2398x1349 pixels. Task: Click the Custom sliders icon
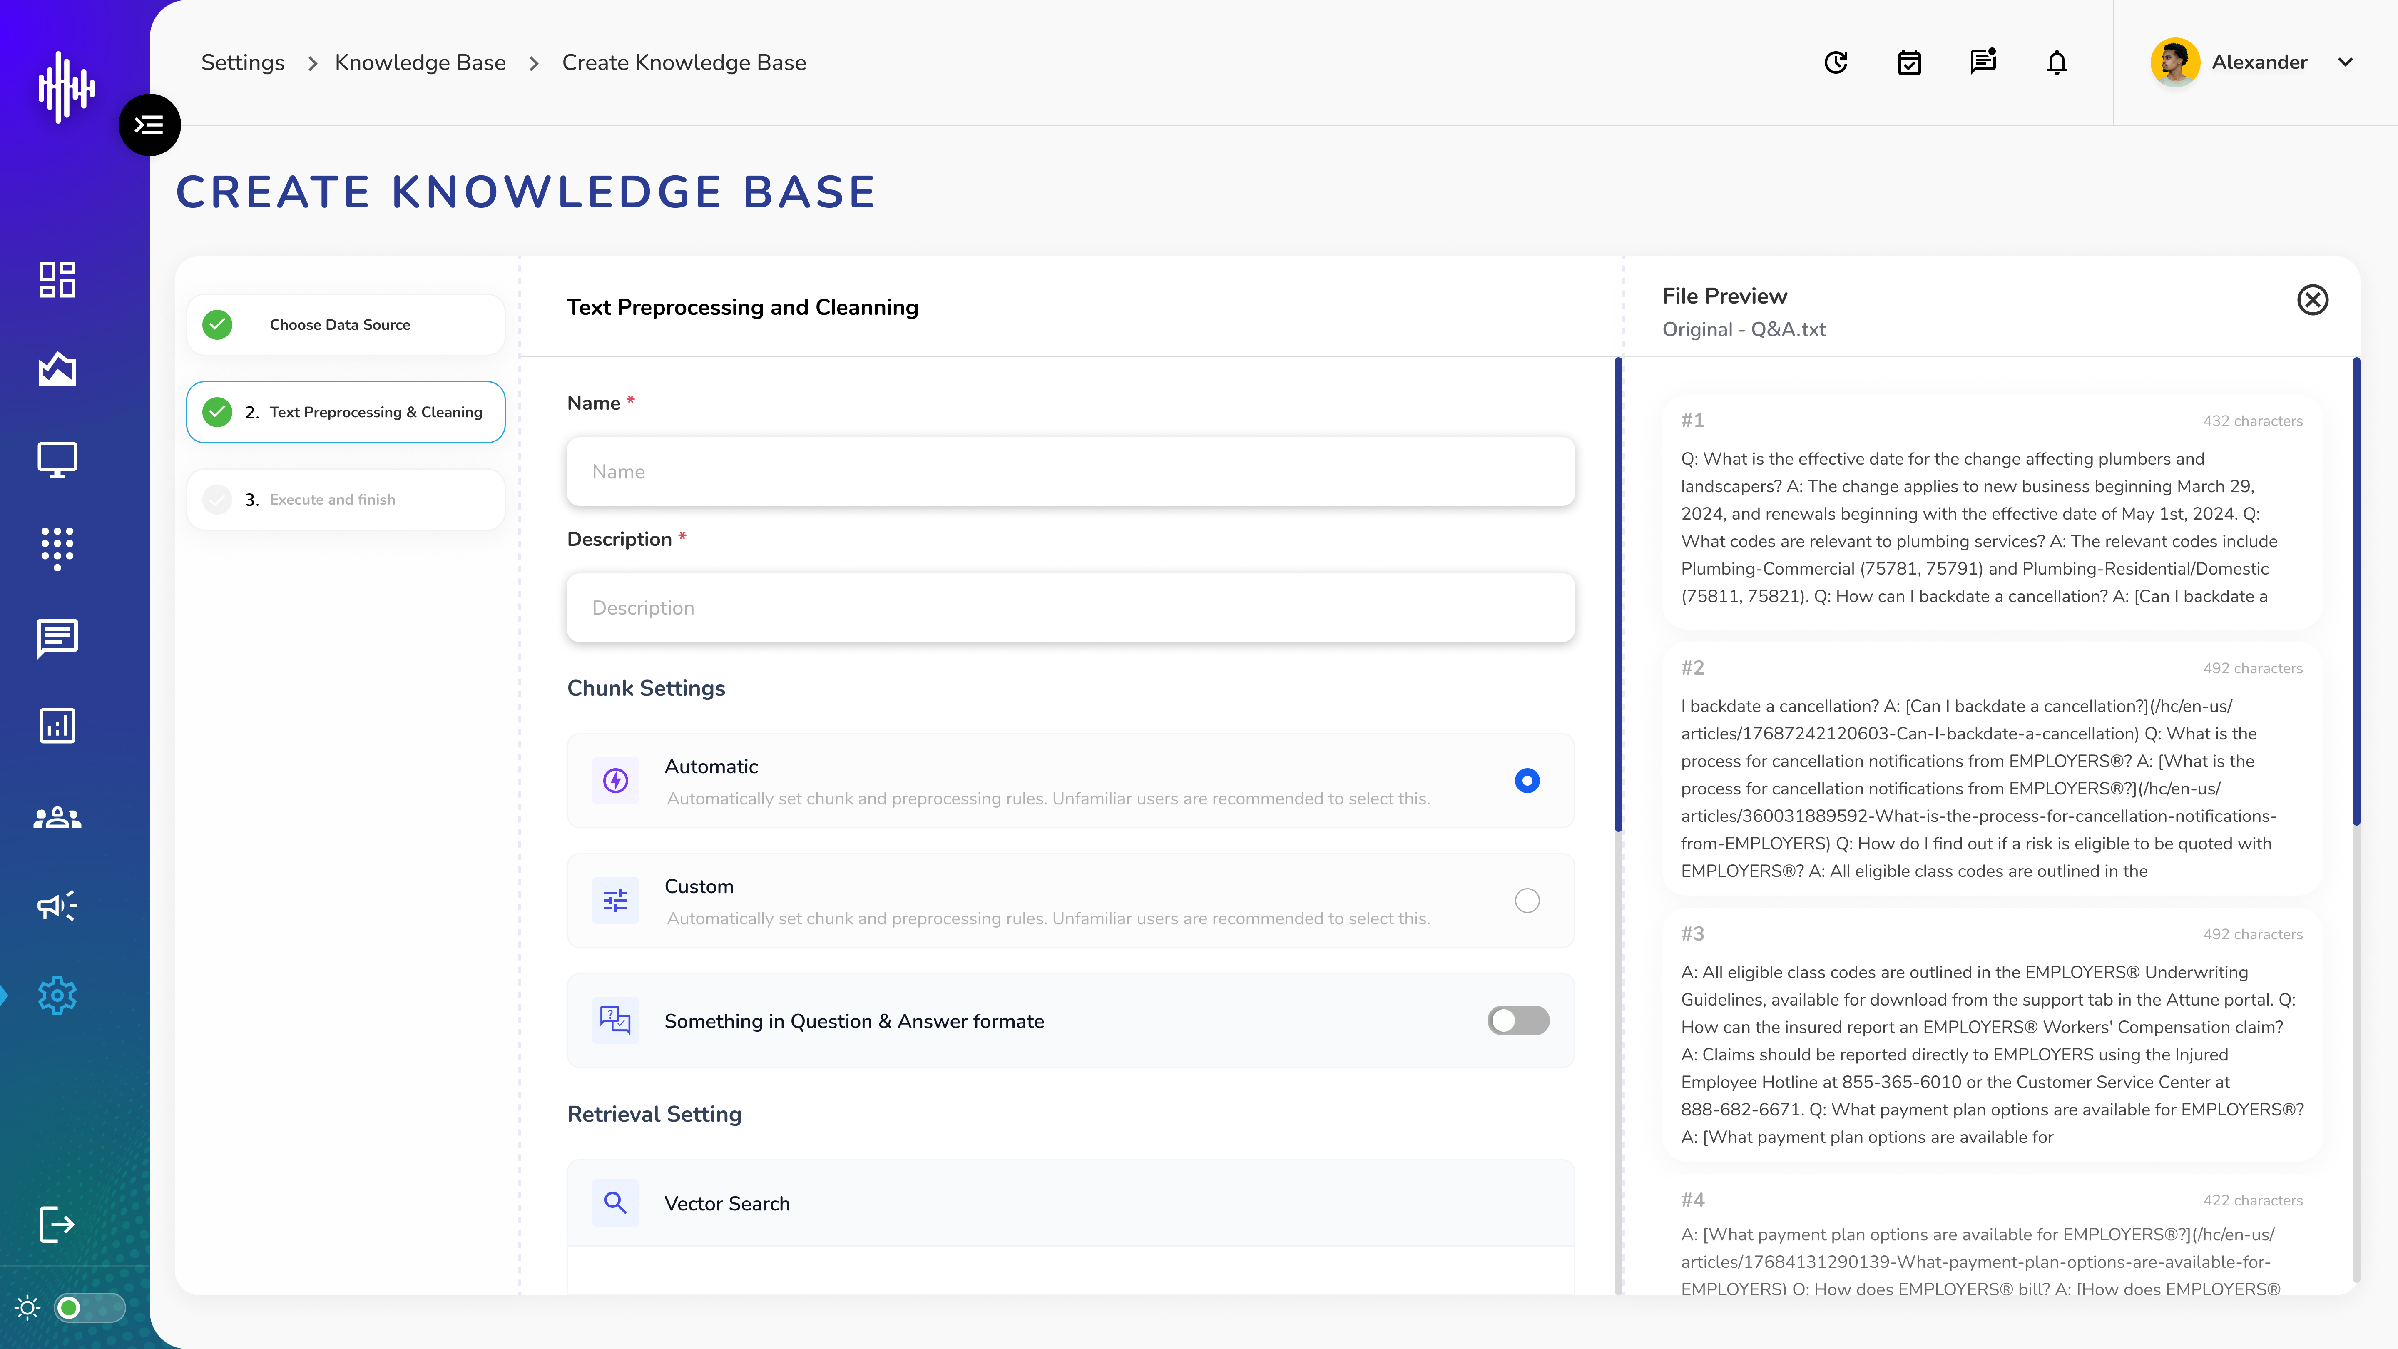click(x=615, y=900)
